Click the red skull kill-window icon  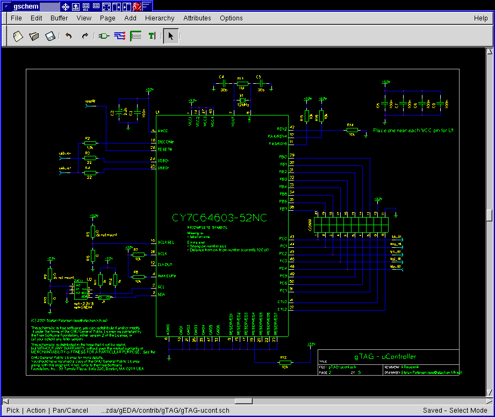point(137,6)
